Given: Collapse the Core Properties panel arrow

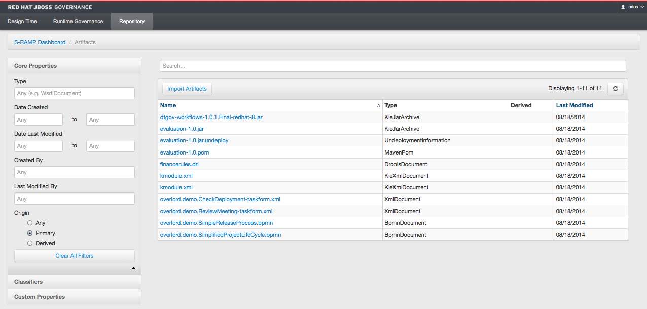Looking at the screenshot, I should (x=133, y=268).
